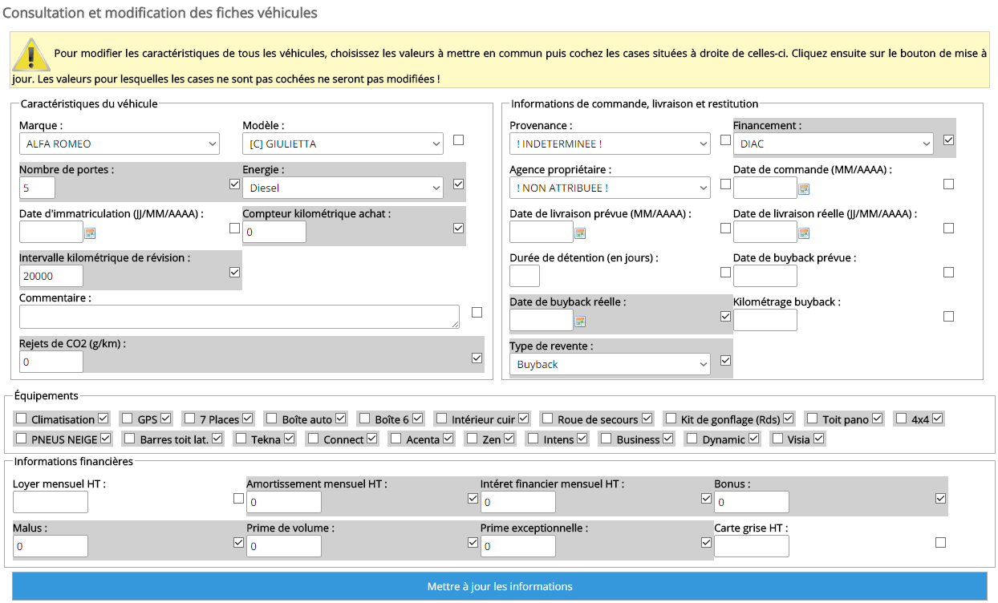Open the Marque dropdown showing ALFA ROMEO
This screenshot has height=603, width=998.
119,144
